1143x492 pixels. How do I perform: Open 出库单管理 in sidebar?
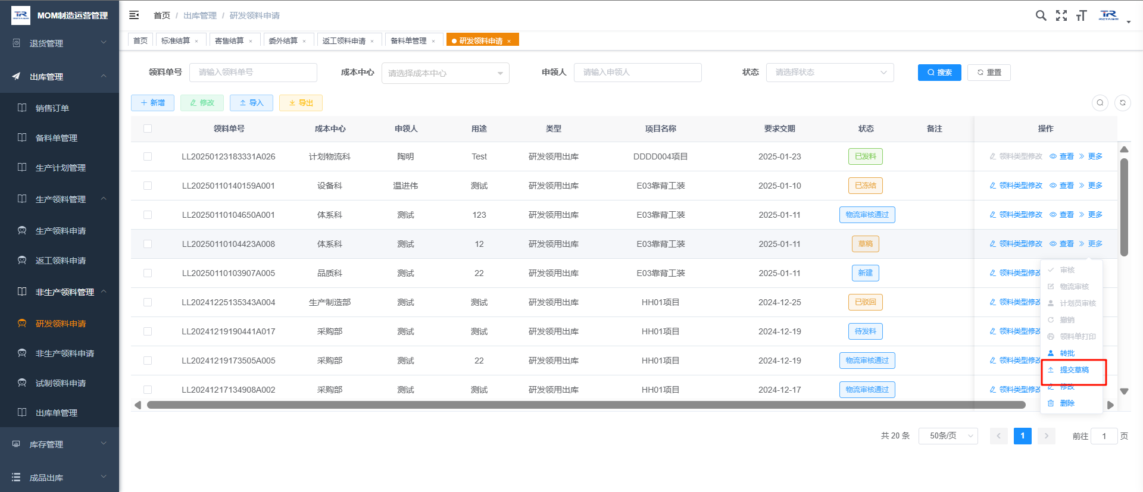coord(60,413)
